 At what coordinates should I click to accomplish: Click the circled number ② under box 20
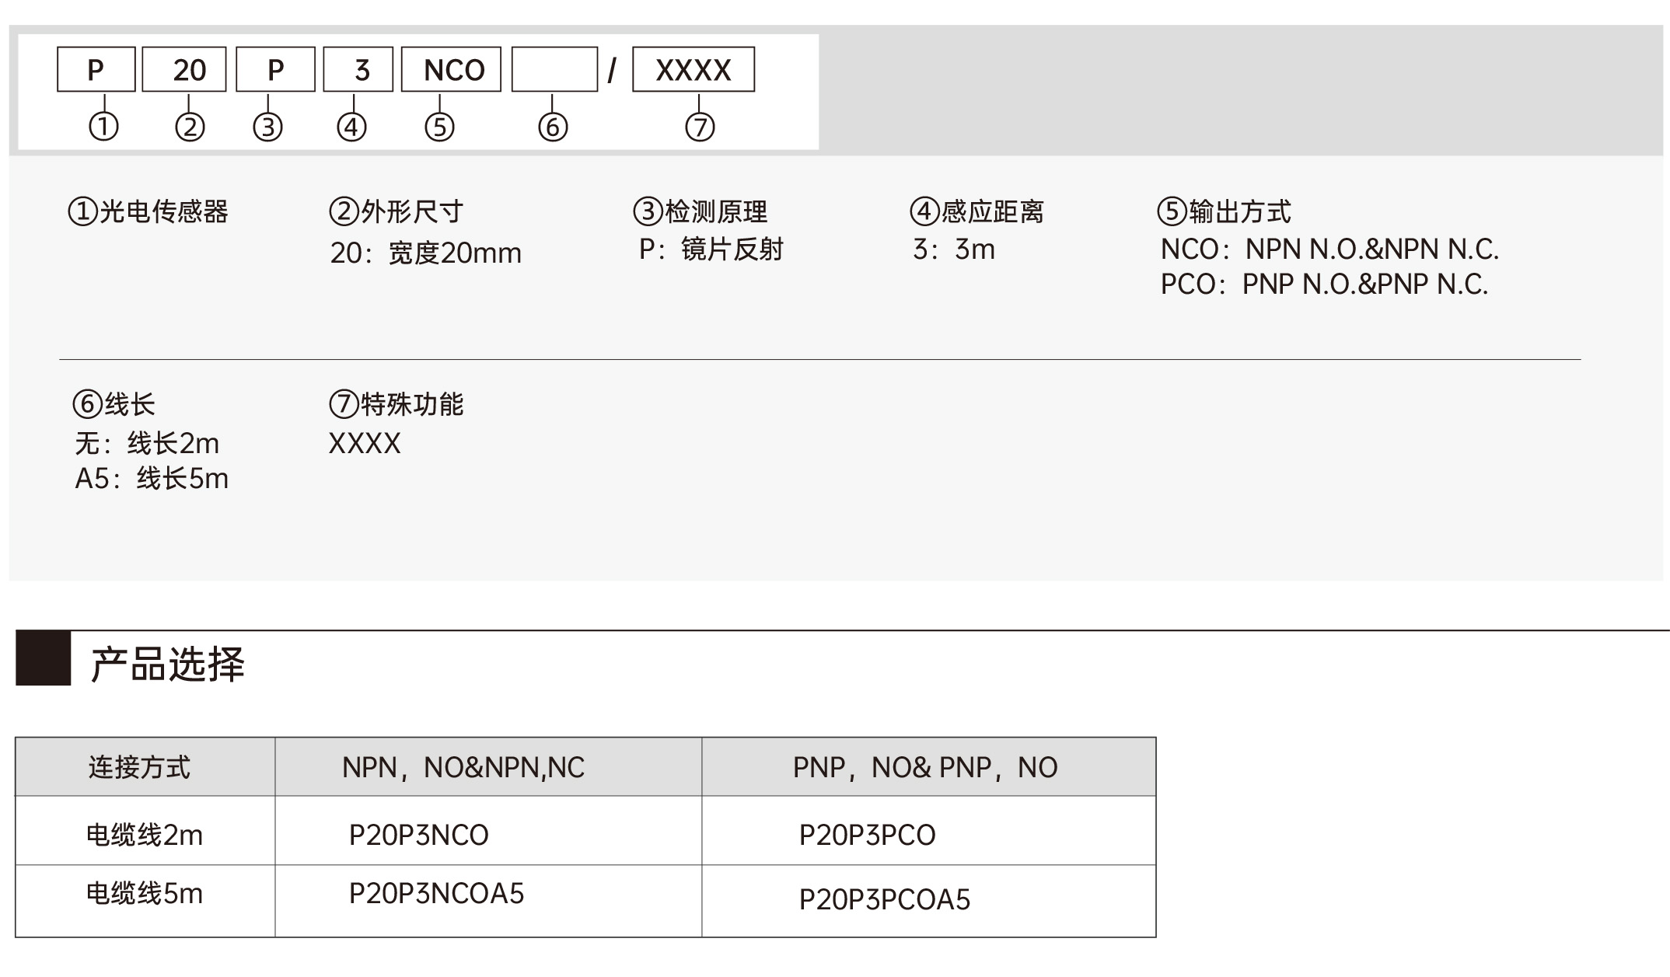point(190,127)
